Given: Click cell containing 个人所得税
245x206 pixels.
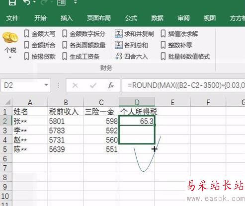Looking at the screenshot, I should point(137,112).
